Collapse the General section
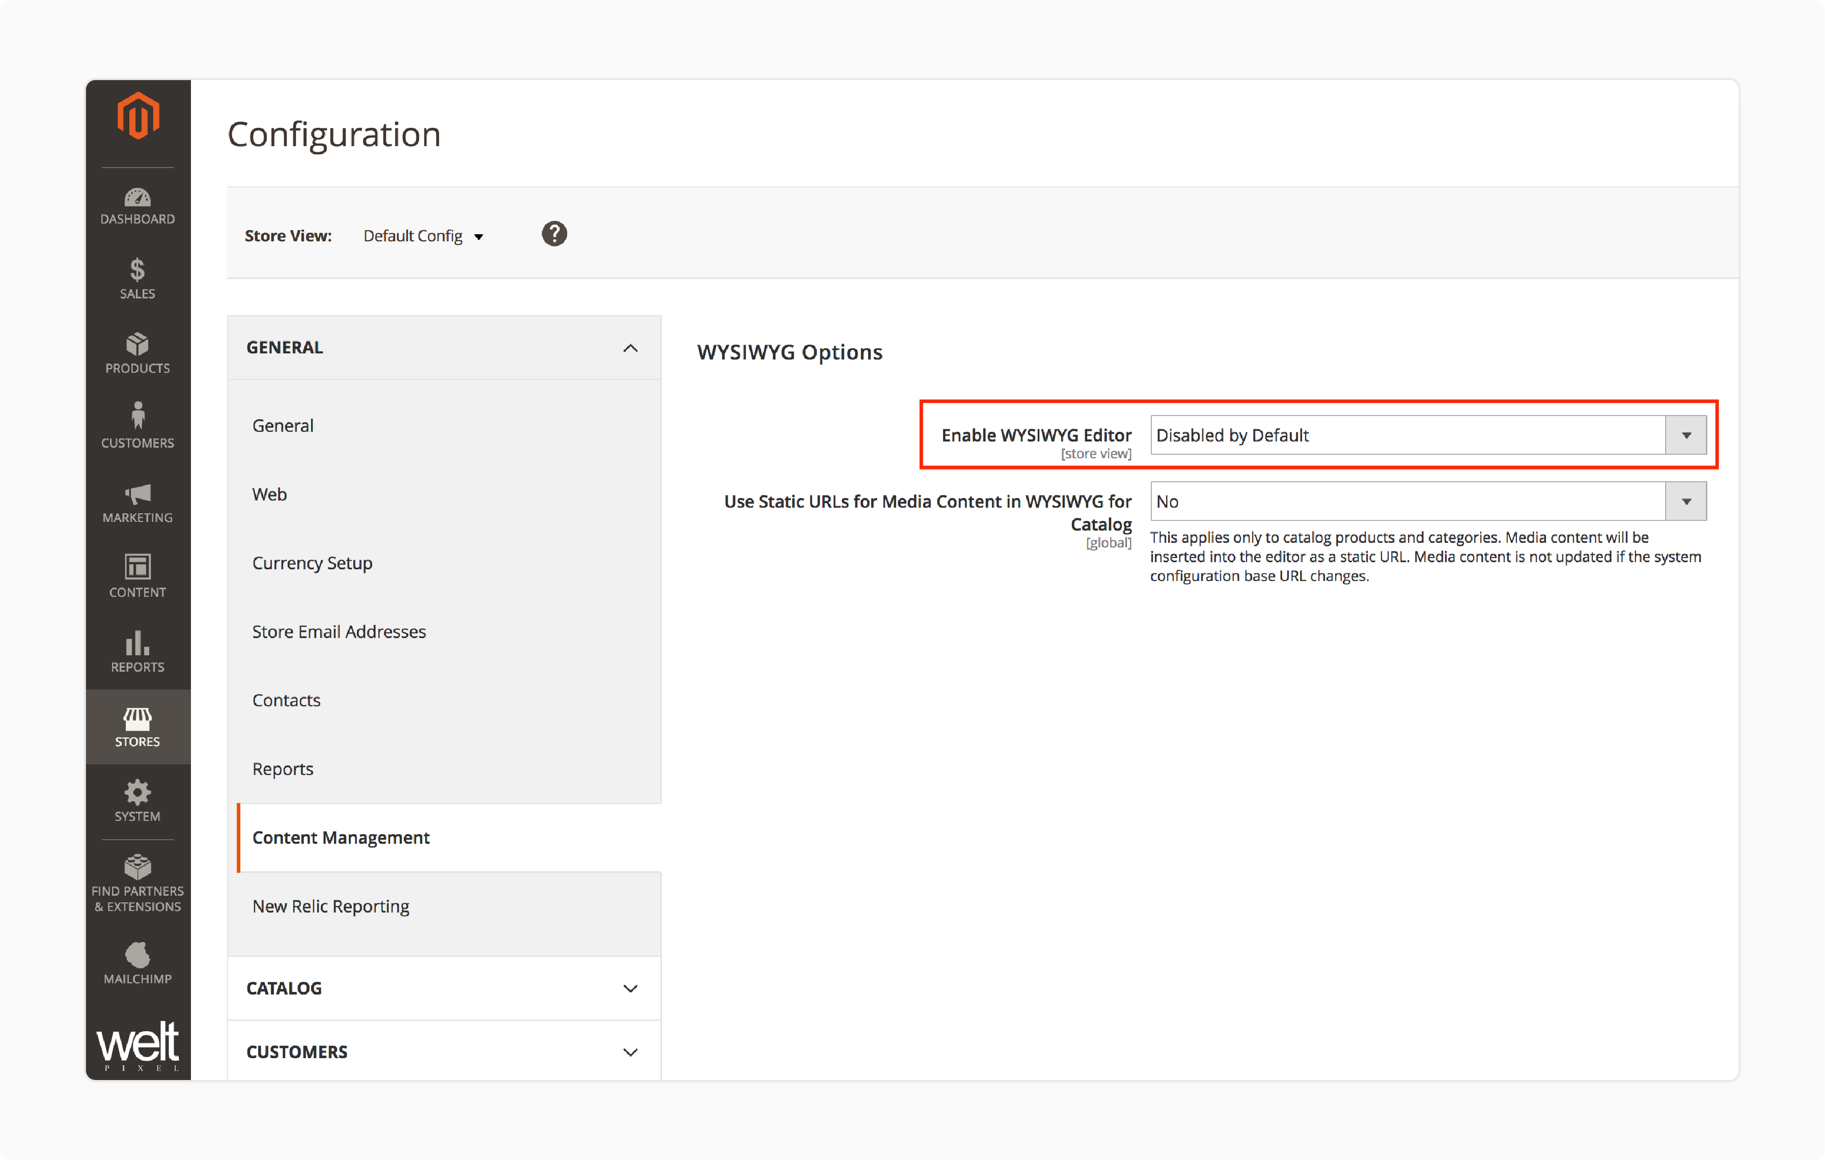 pos(632,347)
